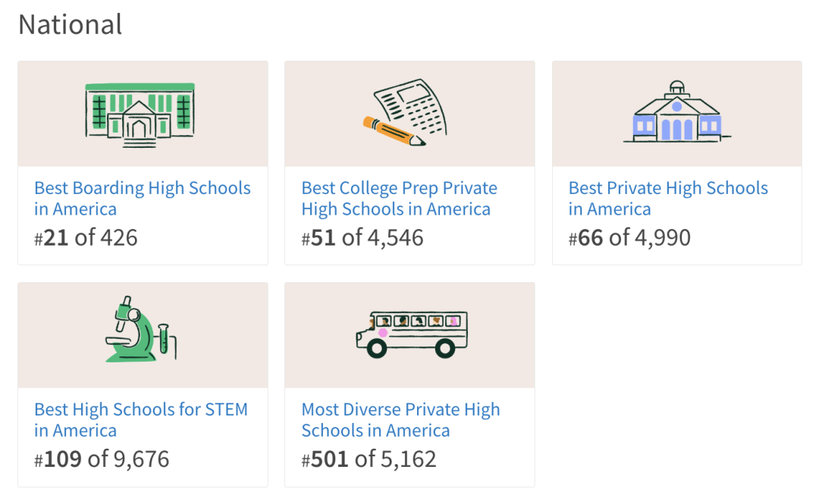This screenshot has height=492, width=819.
Task: Click the school bus icon
Action: pyautogui.click(x=412, y=334)
